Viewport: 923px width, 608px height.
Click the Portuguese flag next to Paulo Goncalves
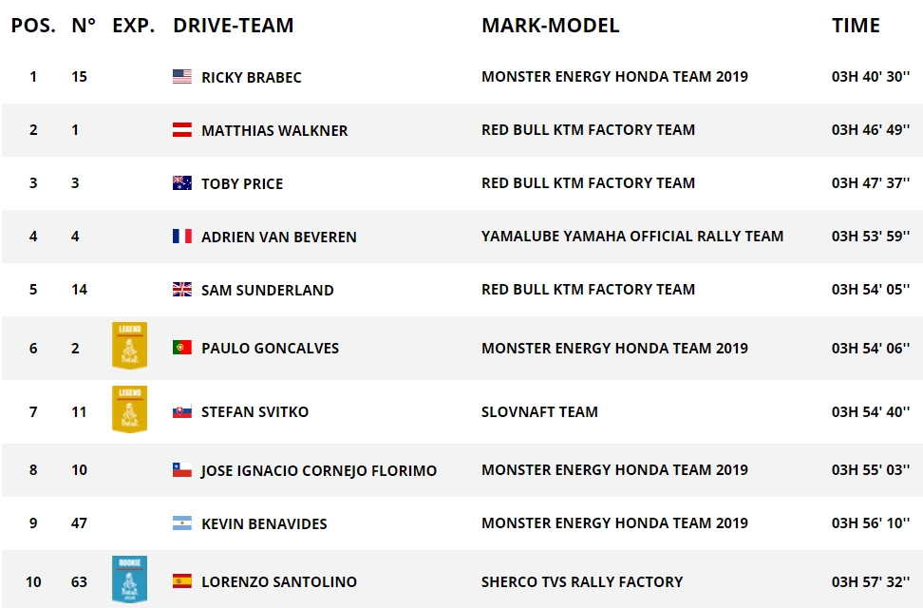(x=182, y=349)
